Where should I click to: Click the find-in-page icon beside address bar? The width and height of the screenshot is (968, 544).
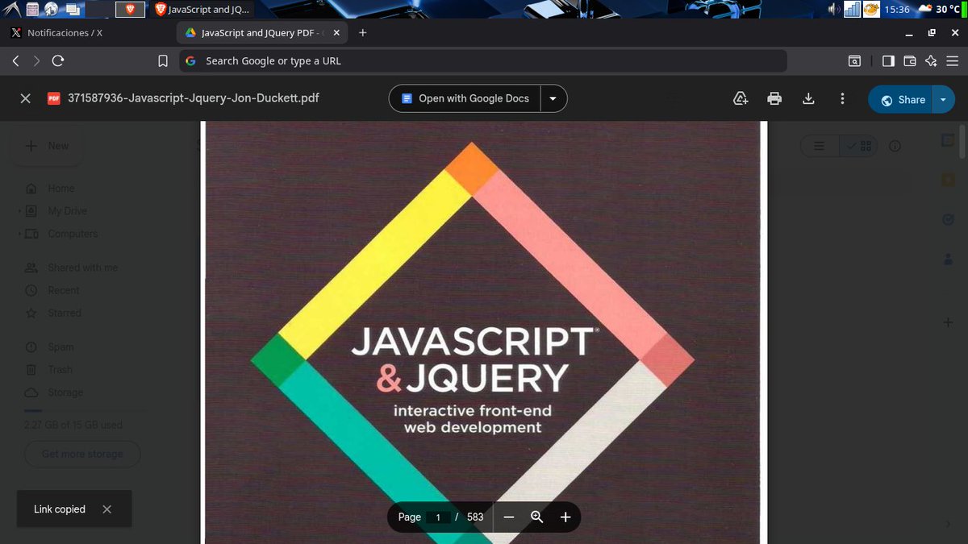853,60
